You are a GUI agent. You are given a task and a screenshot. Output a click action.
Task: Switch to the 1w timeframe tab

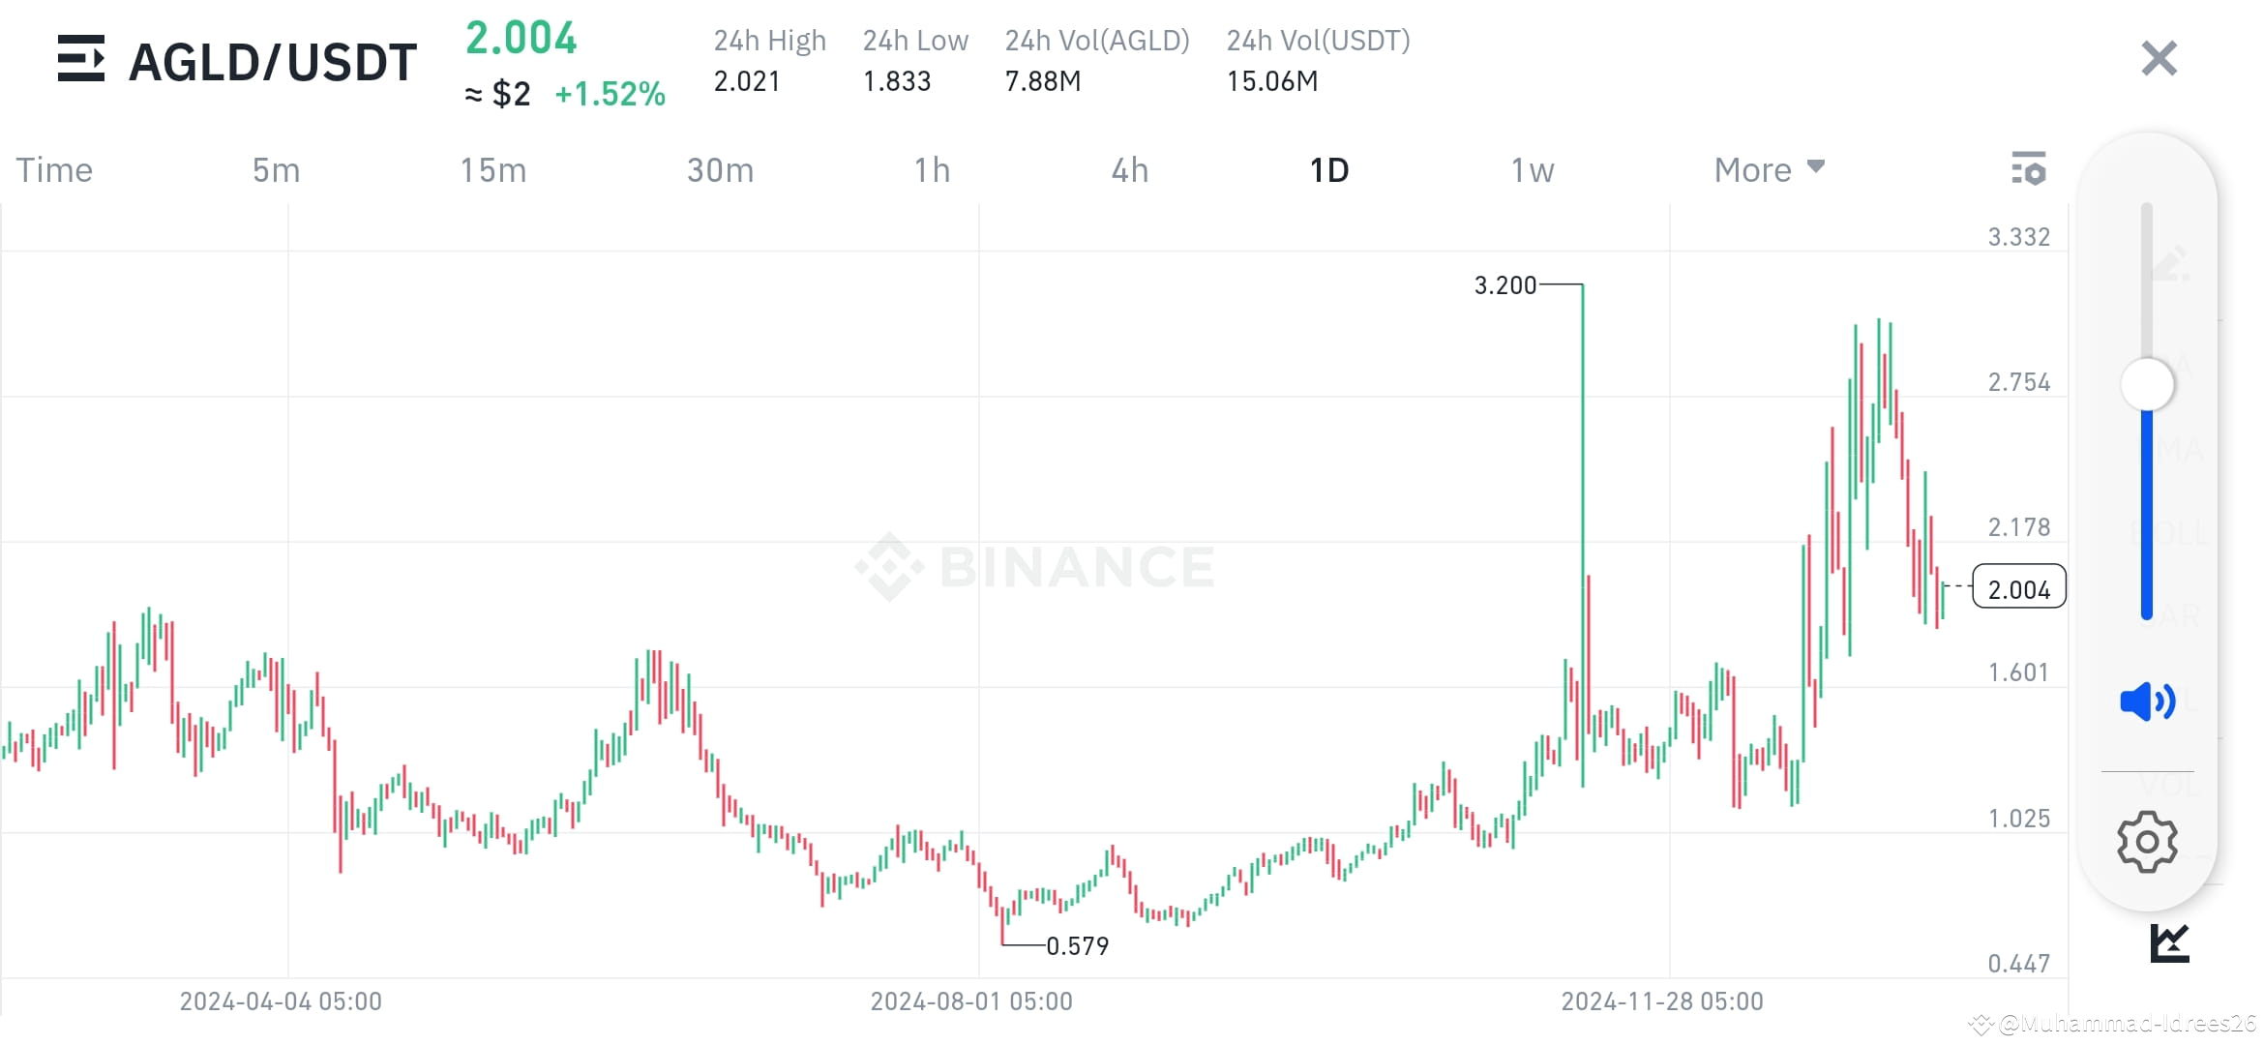[x=1532, y=169]
